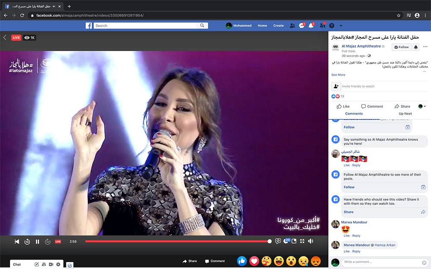
Task: Click the Search input in Facebook header
Action: [x=145, y=25]
